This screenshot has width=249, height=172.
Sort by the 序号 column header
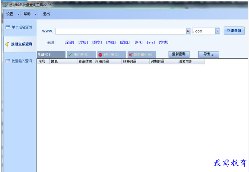tap(43, 61)
